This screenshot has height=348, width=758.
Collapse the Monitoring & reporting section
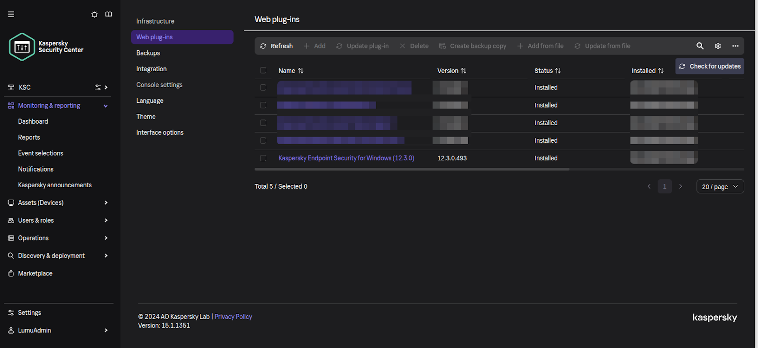click(x=105, y=106)
